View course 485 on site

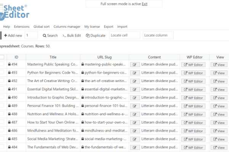(x=219, y=139)
